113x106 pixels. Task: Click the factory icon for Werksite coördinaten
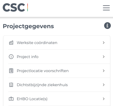click(x=11, y=43)
